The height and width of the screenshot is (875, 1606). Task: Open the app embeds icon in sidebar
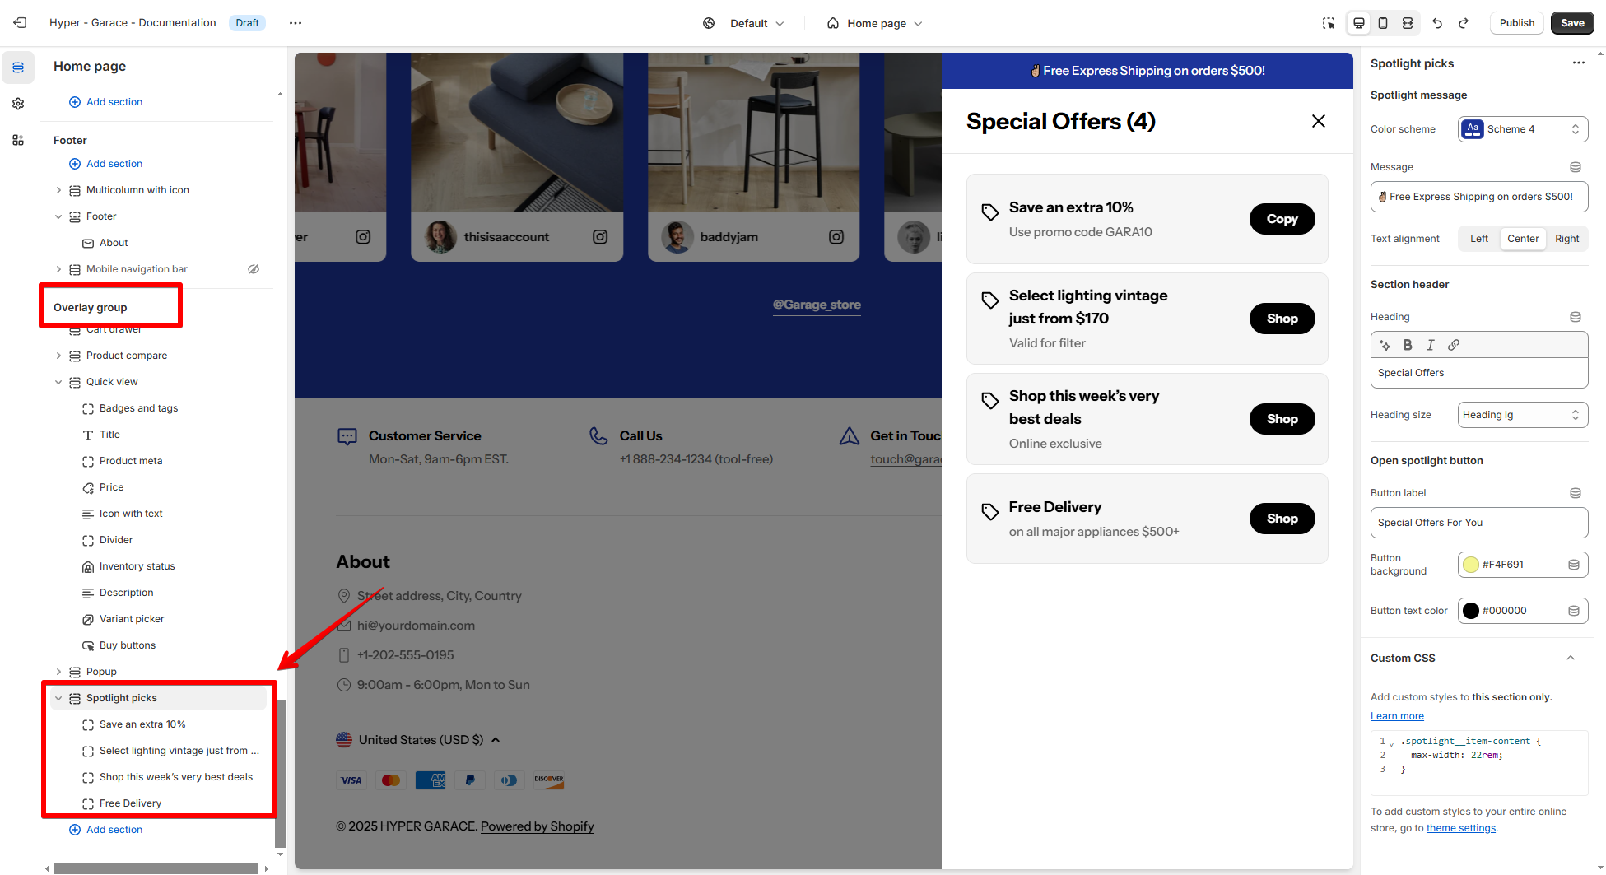point(18,140)
